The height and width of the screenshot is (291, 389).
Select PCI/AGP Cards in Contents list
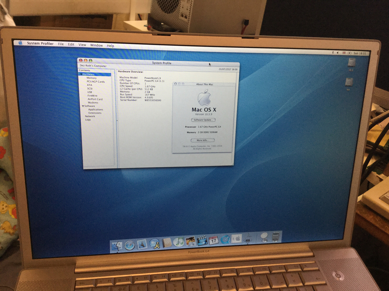click(96, 81)
